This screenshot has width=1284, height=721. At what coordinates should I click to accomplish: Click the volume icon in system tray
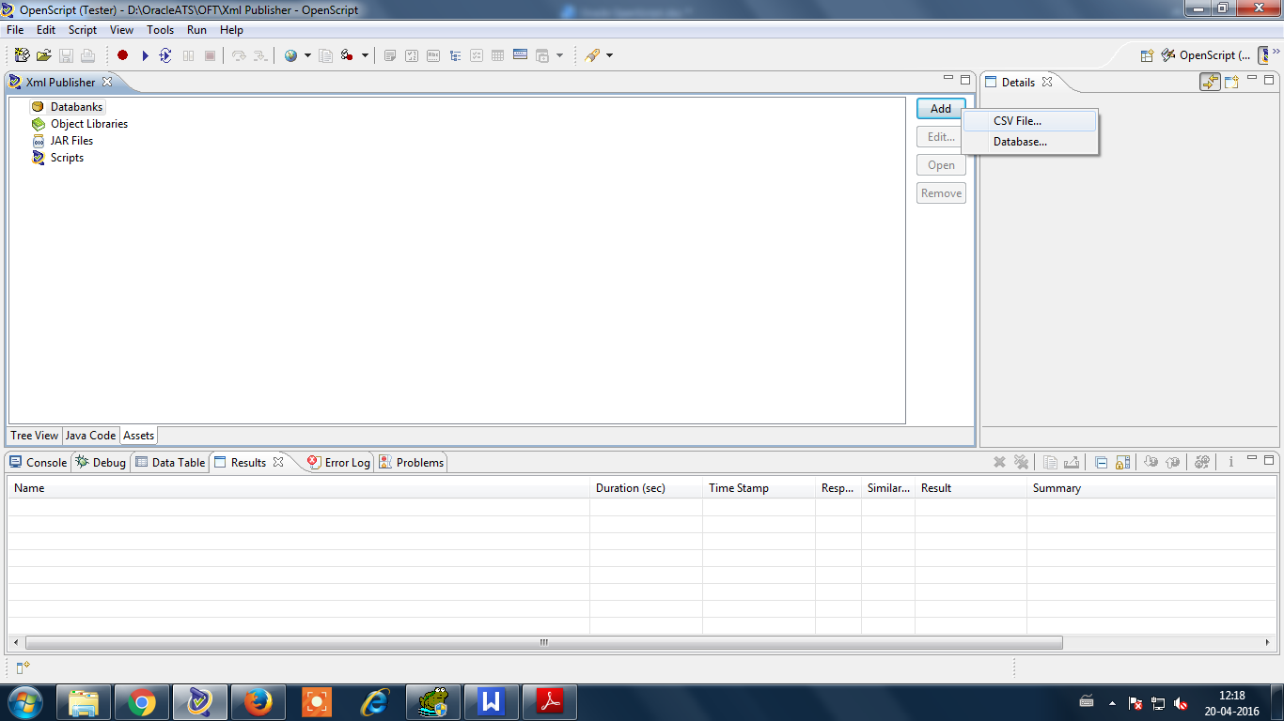pyautogui.click(x=1182, y=703)
